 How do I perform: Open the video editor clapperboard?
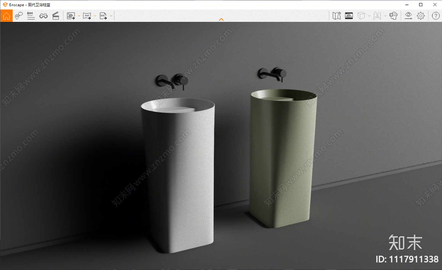point(56,16)
